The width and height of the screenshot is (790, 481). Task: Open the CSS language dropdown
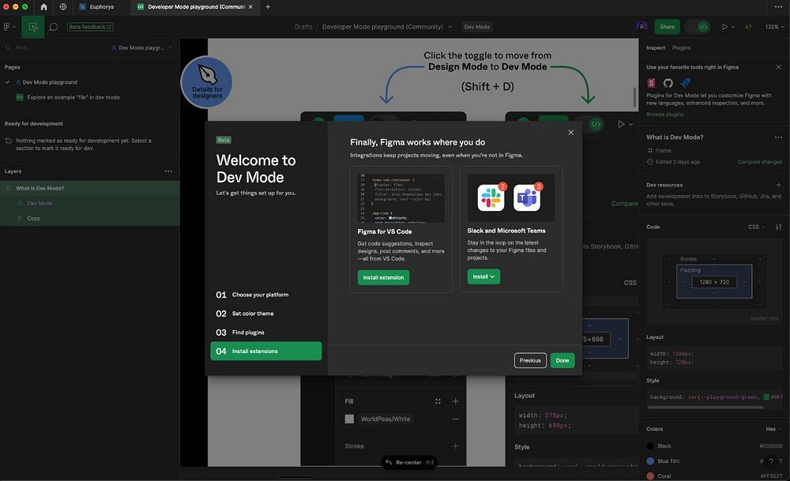click(756, 227)
